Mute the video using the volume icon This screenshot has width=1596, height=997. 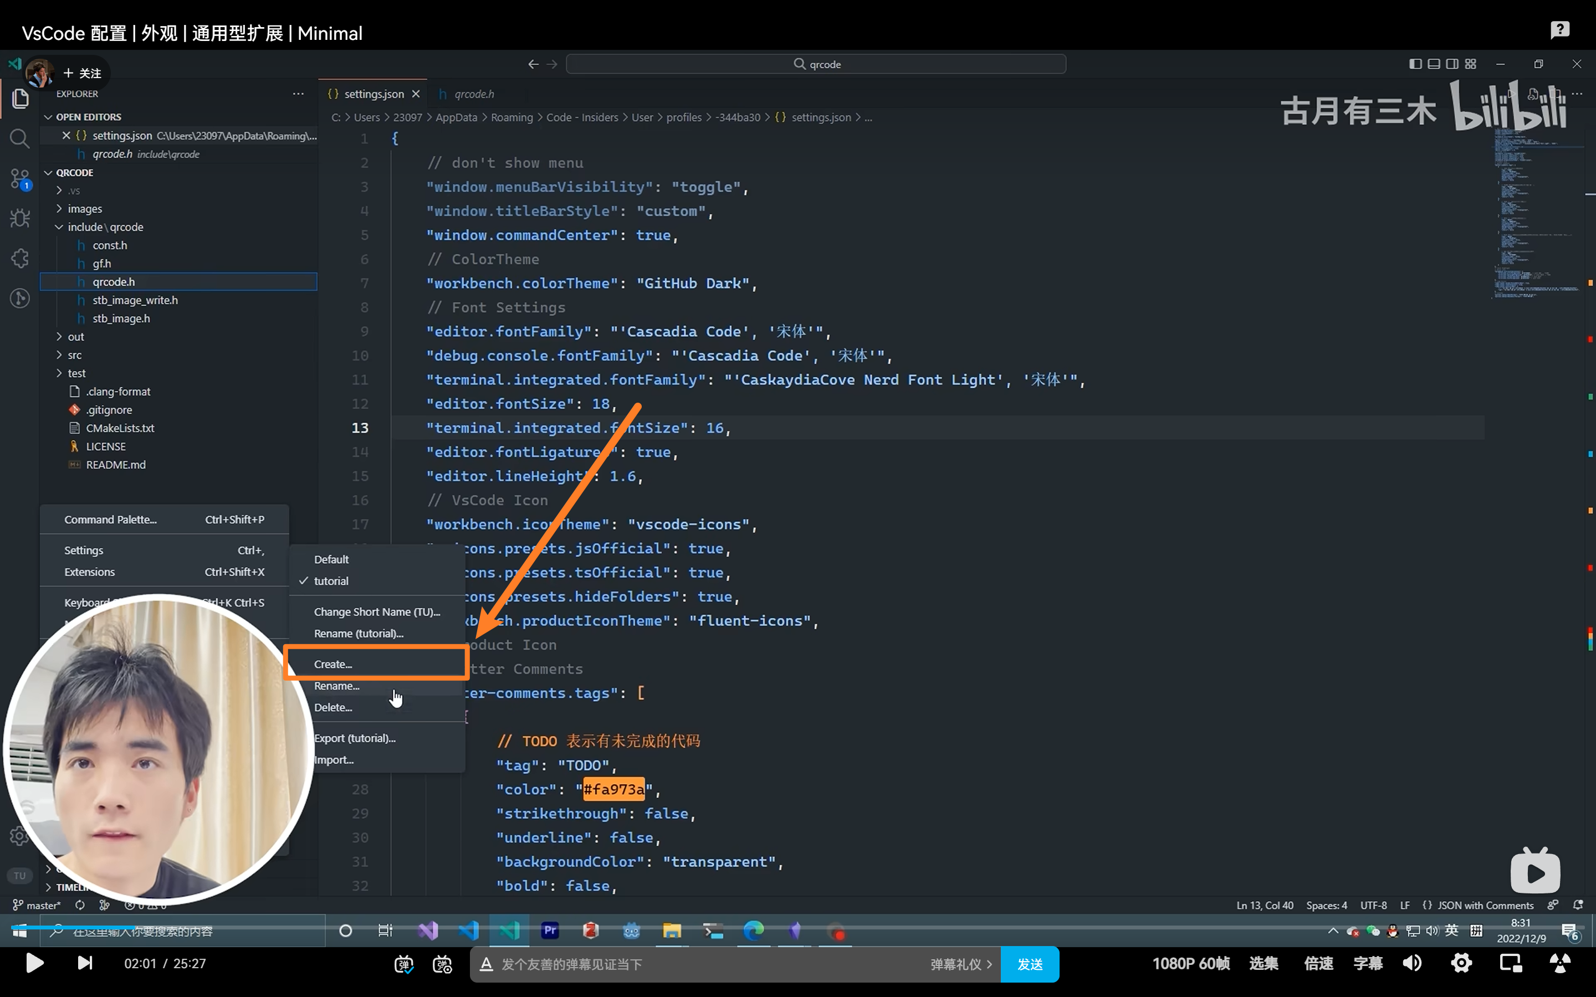coord(1412,963)
